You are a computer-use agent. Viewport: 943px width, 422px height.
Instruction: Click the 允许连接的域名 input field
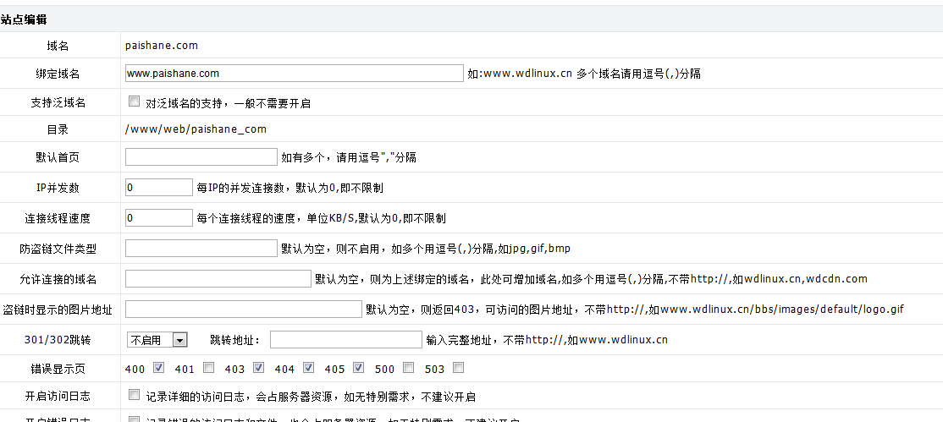[x=218, y=278]
